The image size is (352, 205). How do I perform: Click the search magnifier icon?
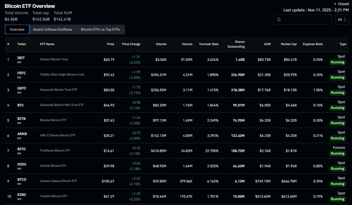pyautogui.click(x=279, y=19)
